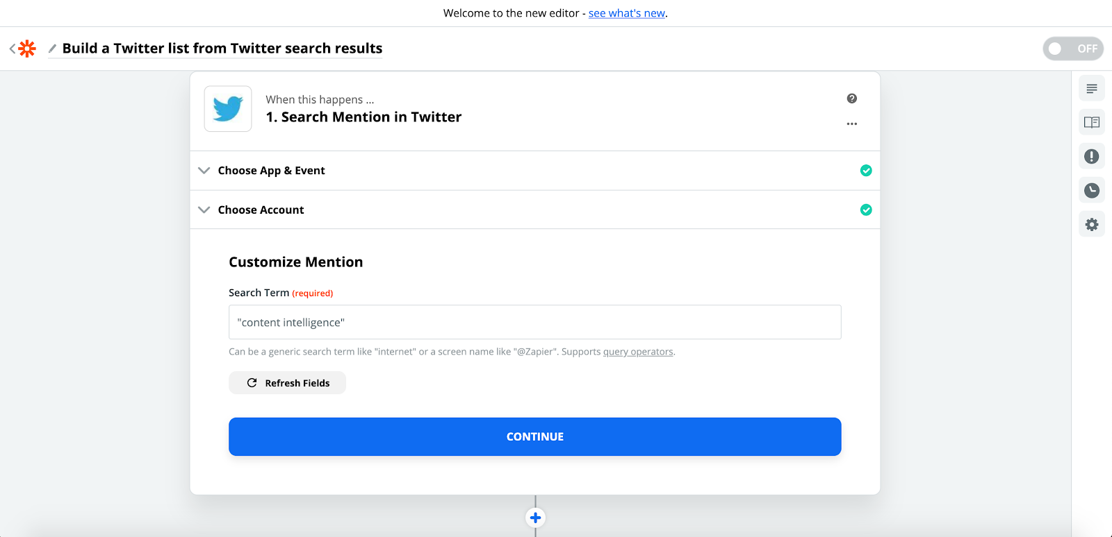This screenshot has height=537, width=1112.
Task: Click the plus icon to add step
Action: point(535,518)
